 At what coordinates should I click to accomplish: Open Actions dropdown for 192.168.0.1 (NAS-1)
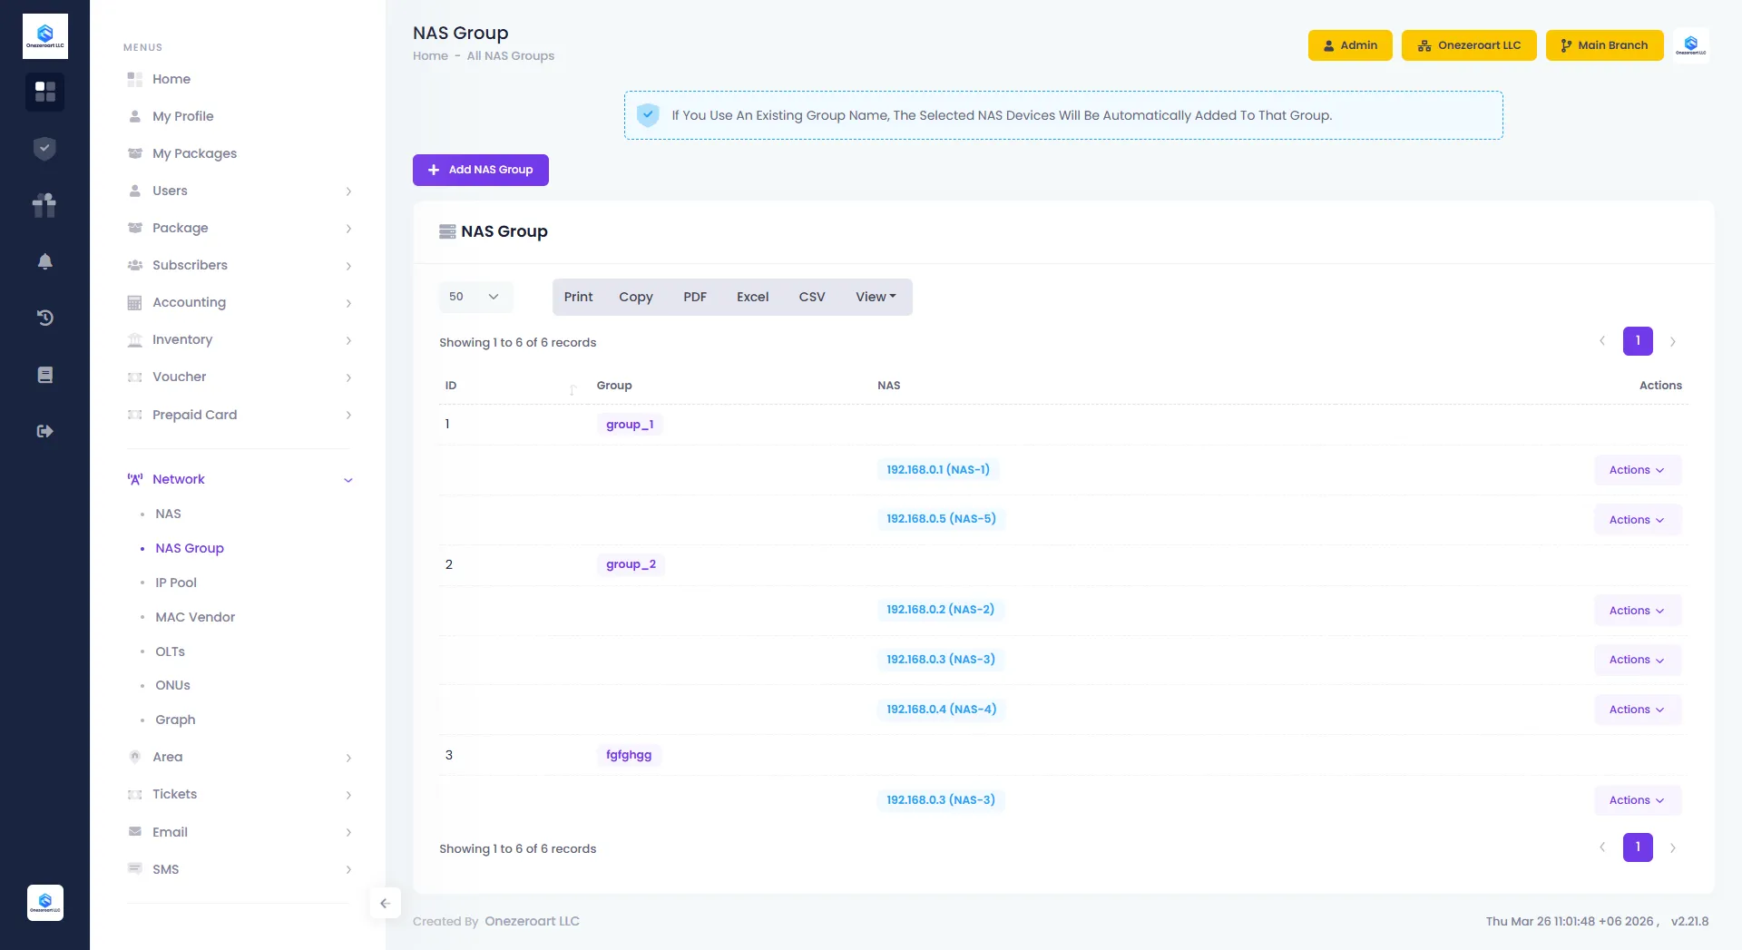tap(1637, 470)
